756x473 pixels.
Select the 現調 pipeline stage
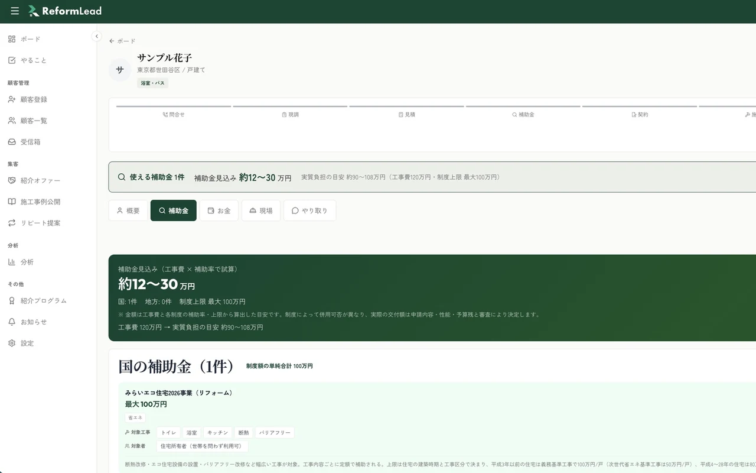tap(290, 114)
